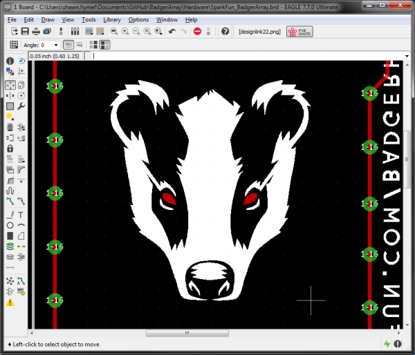Select the Miter tool
Viewport: 415px width, 355px height.
[21, 170]
